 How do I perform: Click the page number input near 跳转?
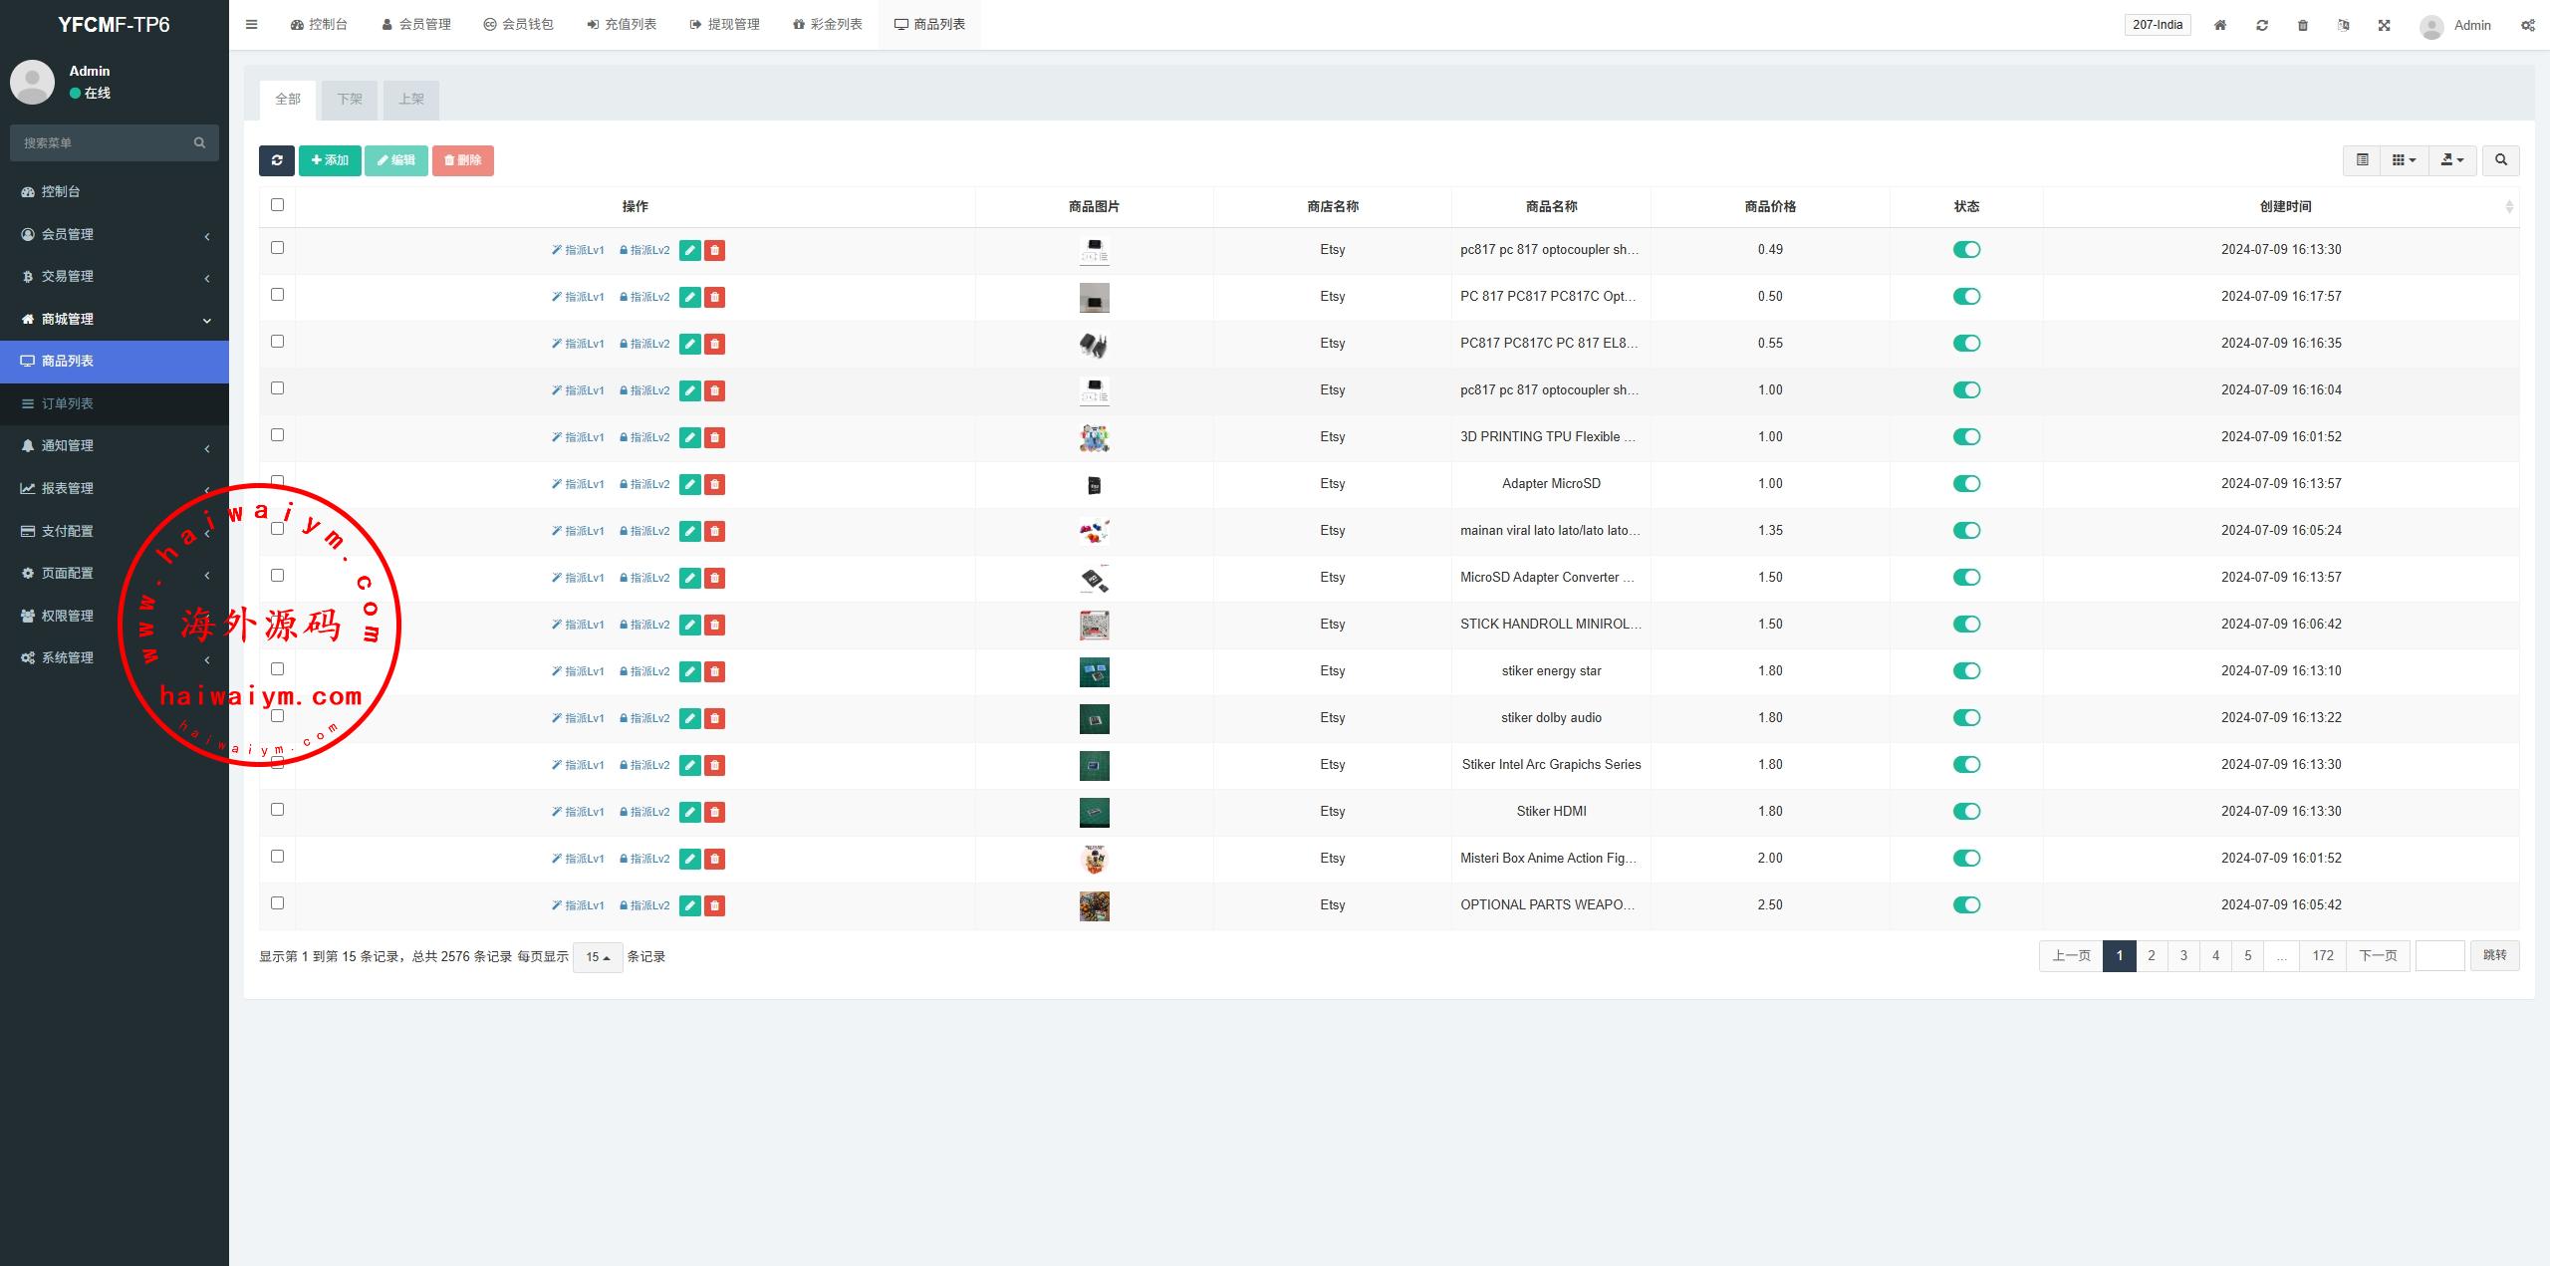click(x=2439, y=956)
